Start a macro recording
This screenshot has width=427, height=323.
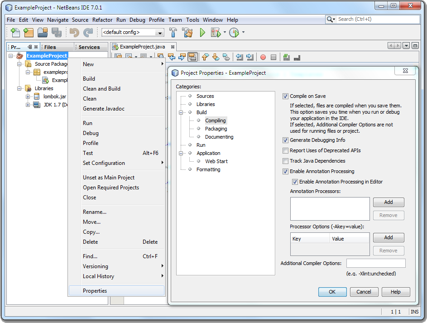click(x=263, y=57)
